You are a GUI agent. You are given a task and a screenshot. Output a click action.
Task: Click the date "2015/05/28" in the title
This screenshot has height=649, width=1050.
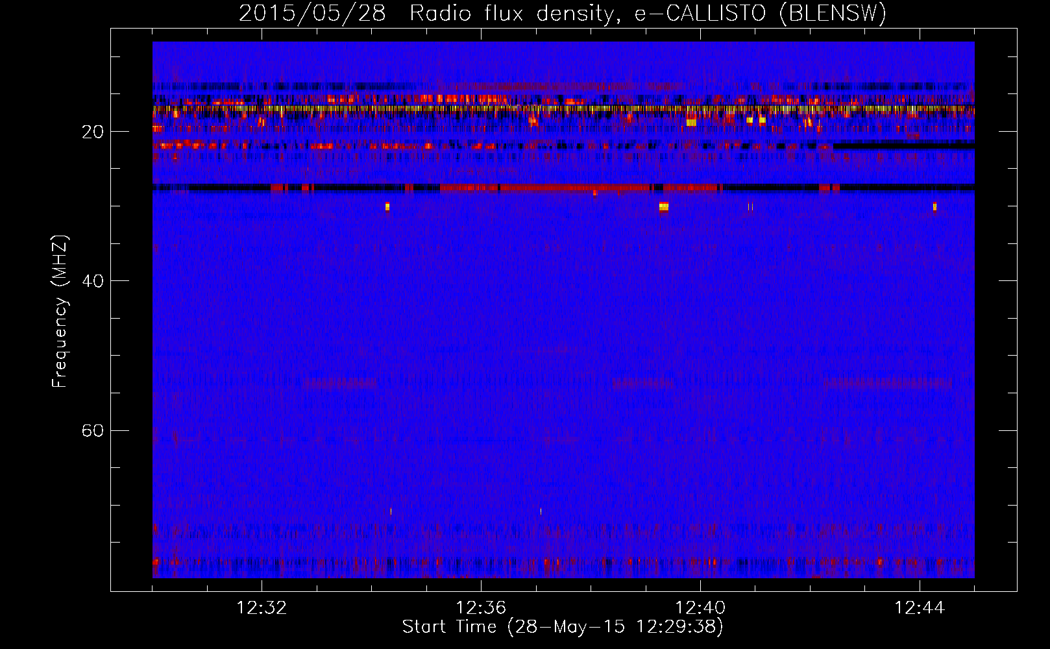[312, 14]
